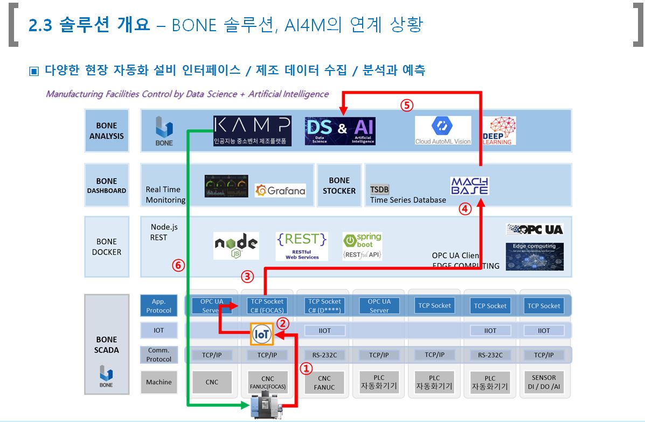Select the Grafana logo
The image size is (645, 422).
280,190
